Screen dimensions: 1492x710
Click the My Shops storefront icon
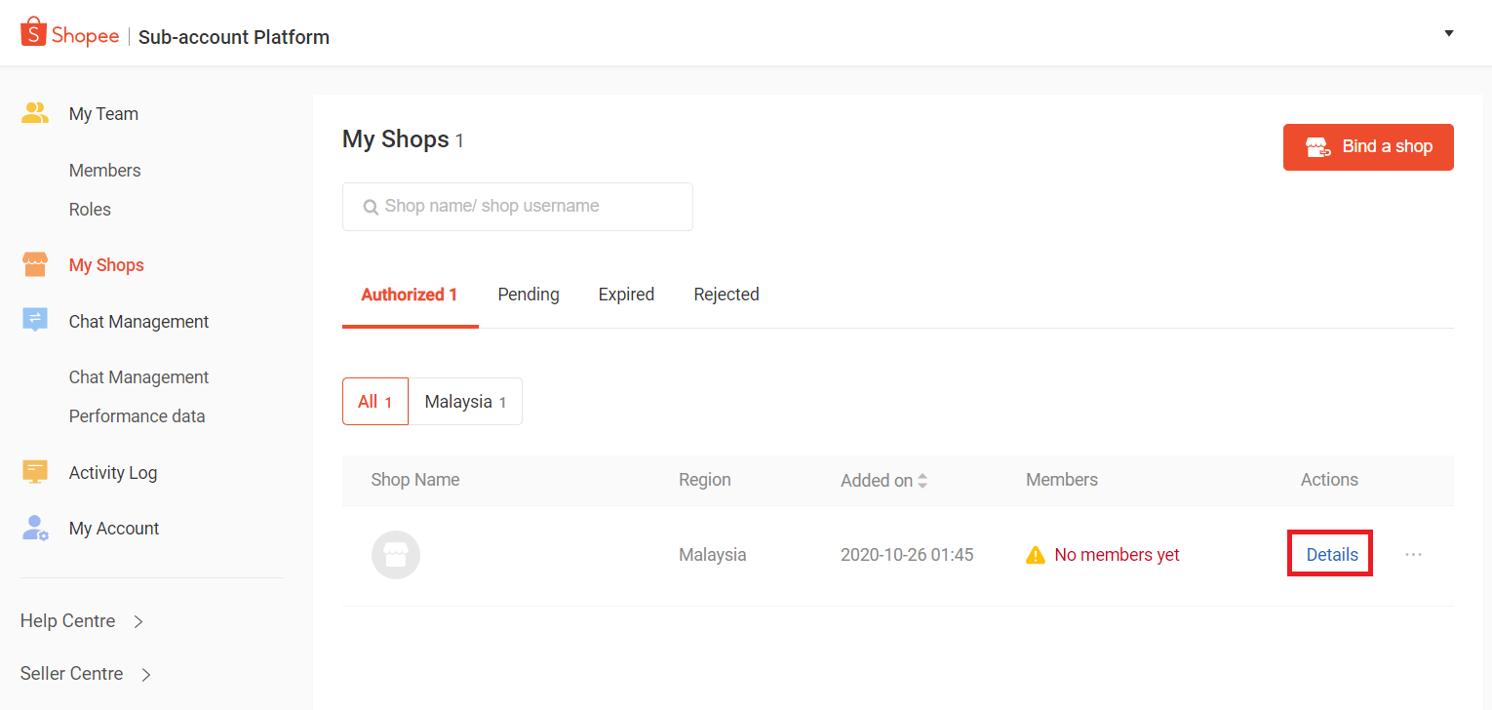pyautogui.click(x=35, y=263)
